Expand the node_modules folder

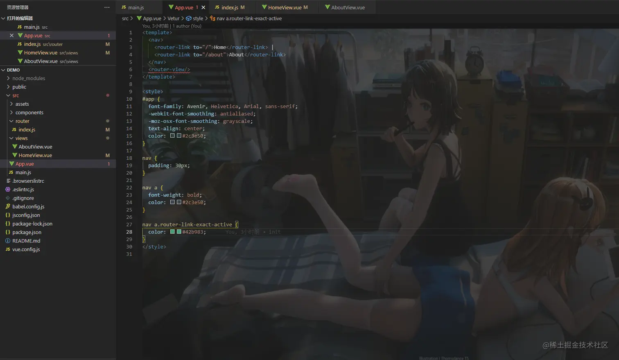[x=29, y=78]
